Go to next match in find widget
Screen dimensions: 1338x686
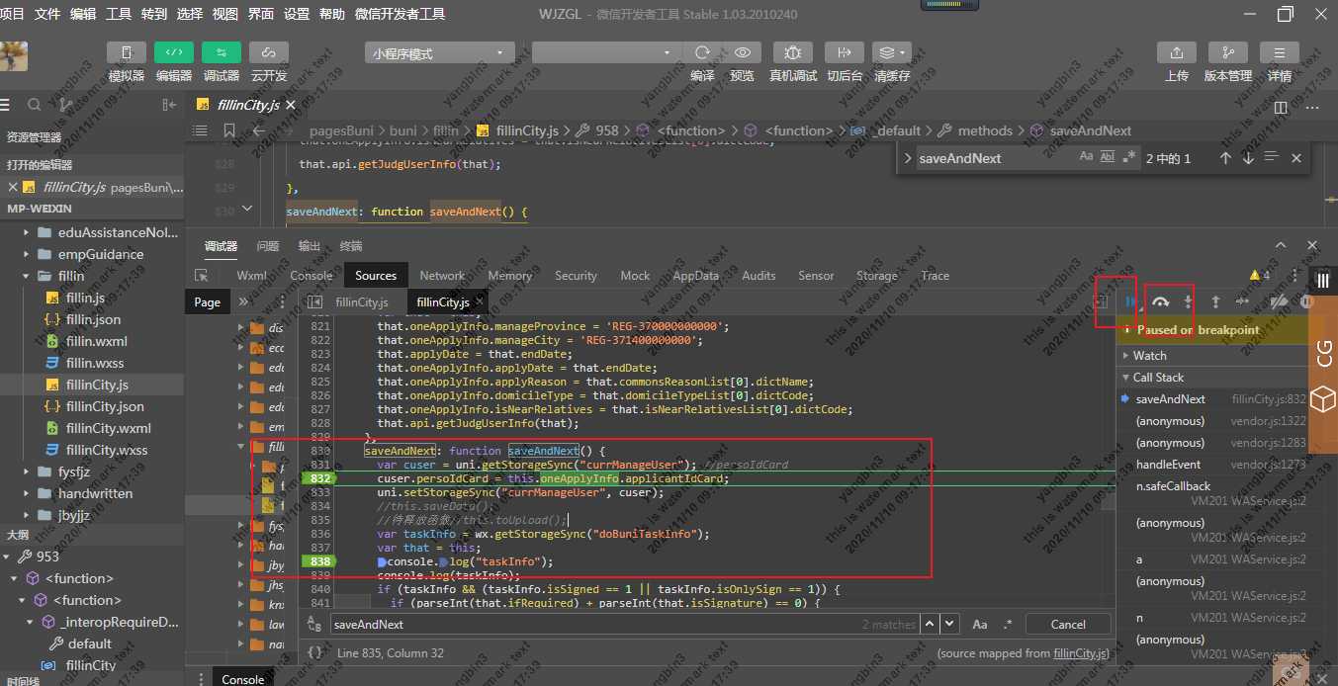pos(1248,157)
